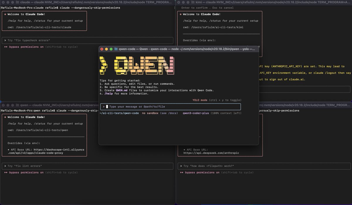Click the "qwen3-coder-plus" model name

tap(196, 113)
